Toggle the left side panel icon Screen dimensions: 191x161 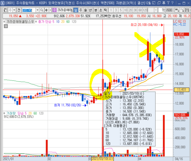pyautogui.click(x=5, y=10)
